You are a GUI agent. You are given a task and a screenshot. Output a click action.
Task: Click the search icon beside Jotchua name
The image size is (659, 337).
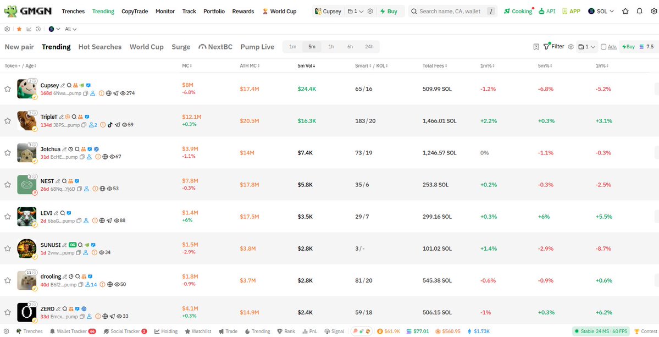point(77,149)
